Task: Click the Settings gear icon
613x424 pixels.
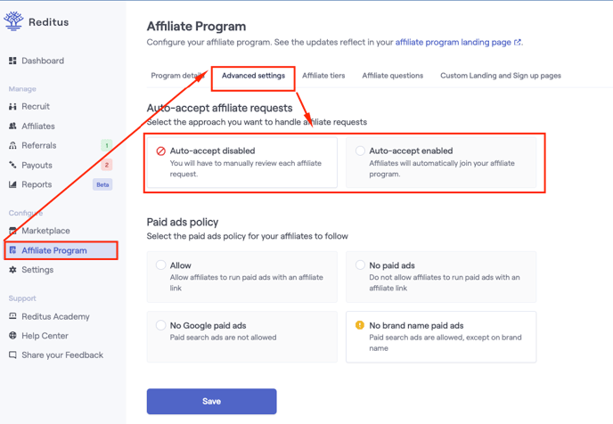Action: click(x=12, y=270)
